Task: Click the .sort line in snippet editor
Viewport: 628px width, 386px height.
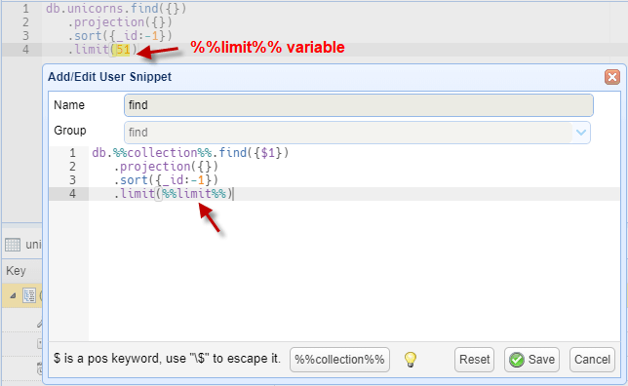Action: click(x=166, y=180)
